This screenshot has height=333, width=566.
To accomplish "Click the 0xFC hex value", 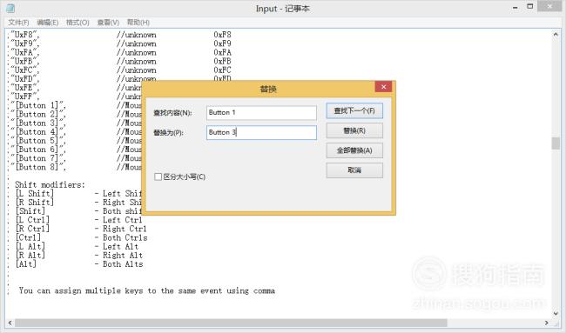I will 222,70.
